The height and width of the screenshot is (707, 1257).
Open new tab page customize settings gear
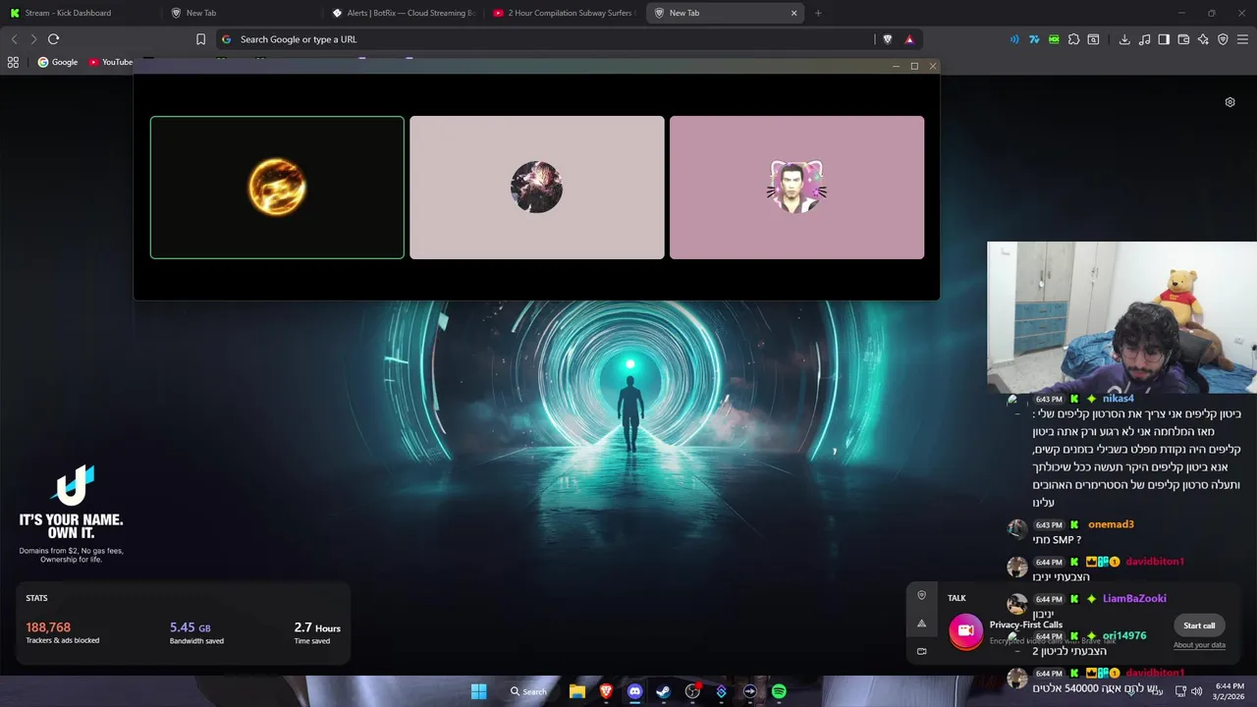pos(1230,102)
